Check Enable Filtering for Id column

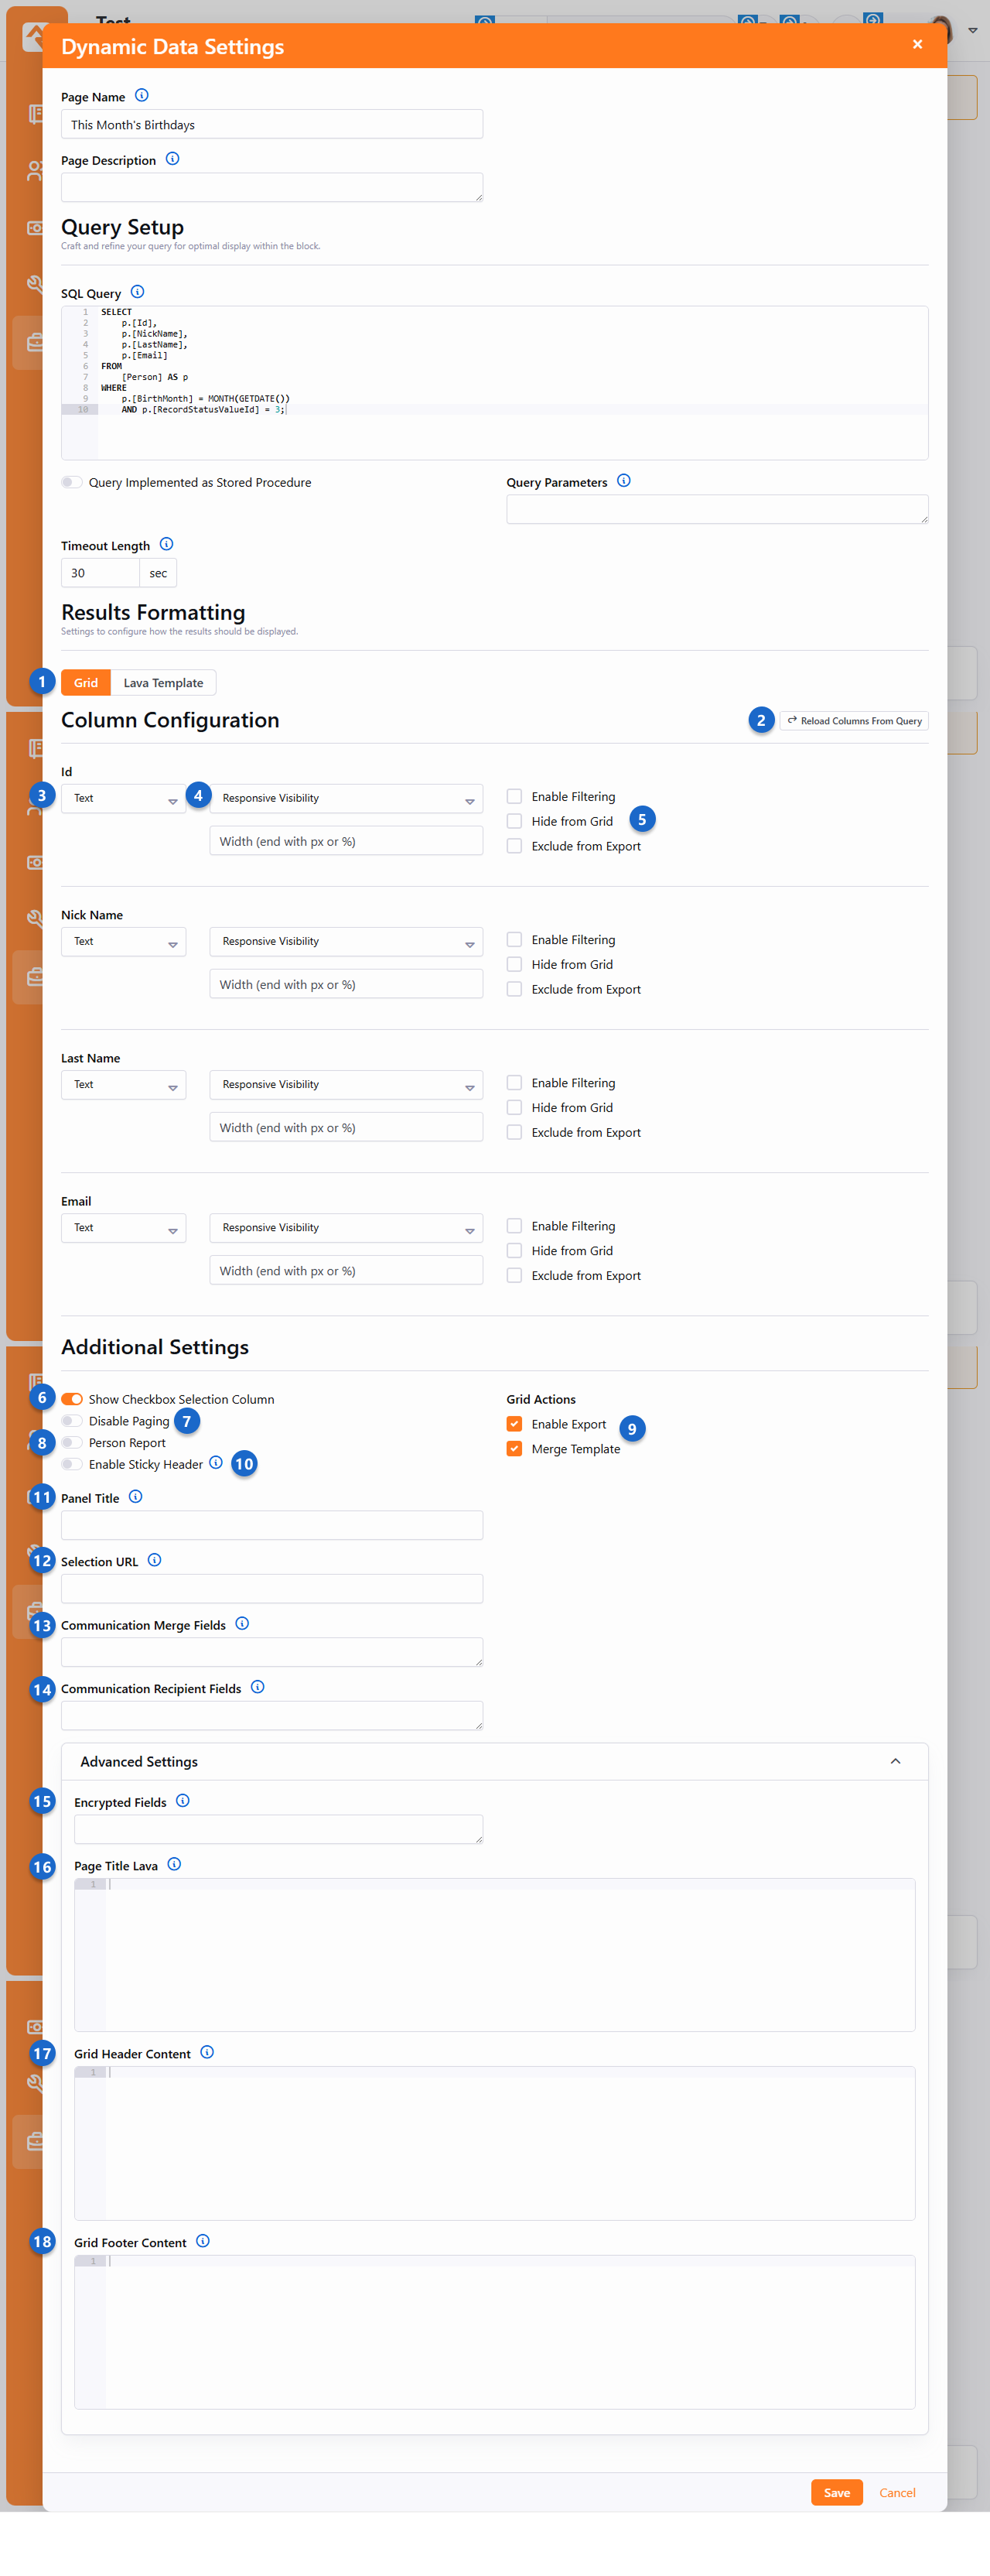[514, 797]
